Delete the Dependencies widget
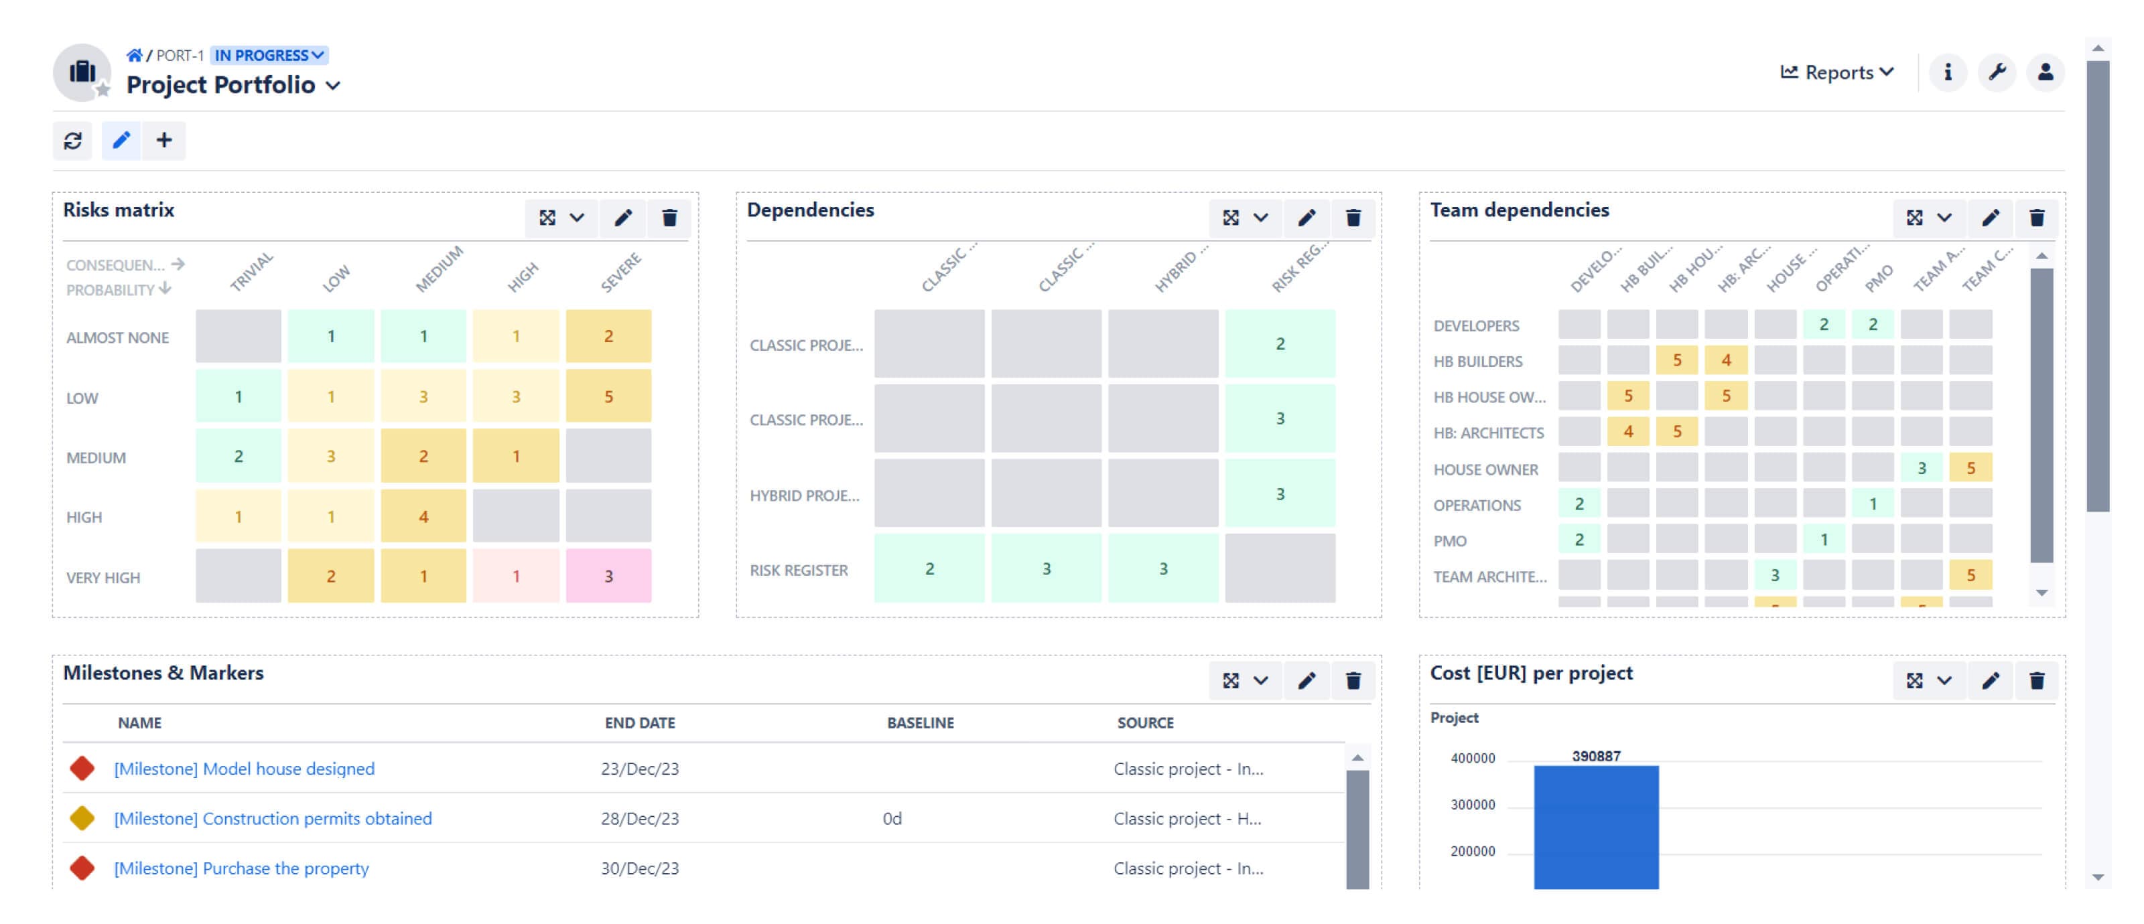 [1353, 218]
